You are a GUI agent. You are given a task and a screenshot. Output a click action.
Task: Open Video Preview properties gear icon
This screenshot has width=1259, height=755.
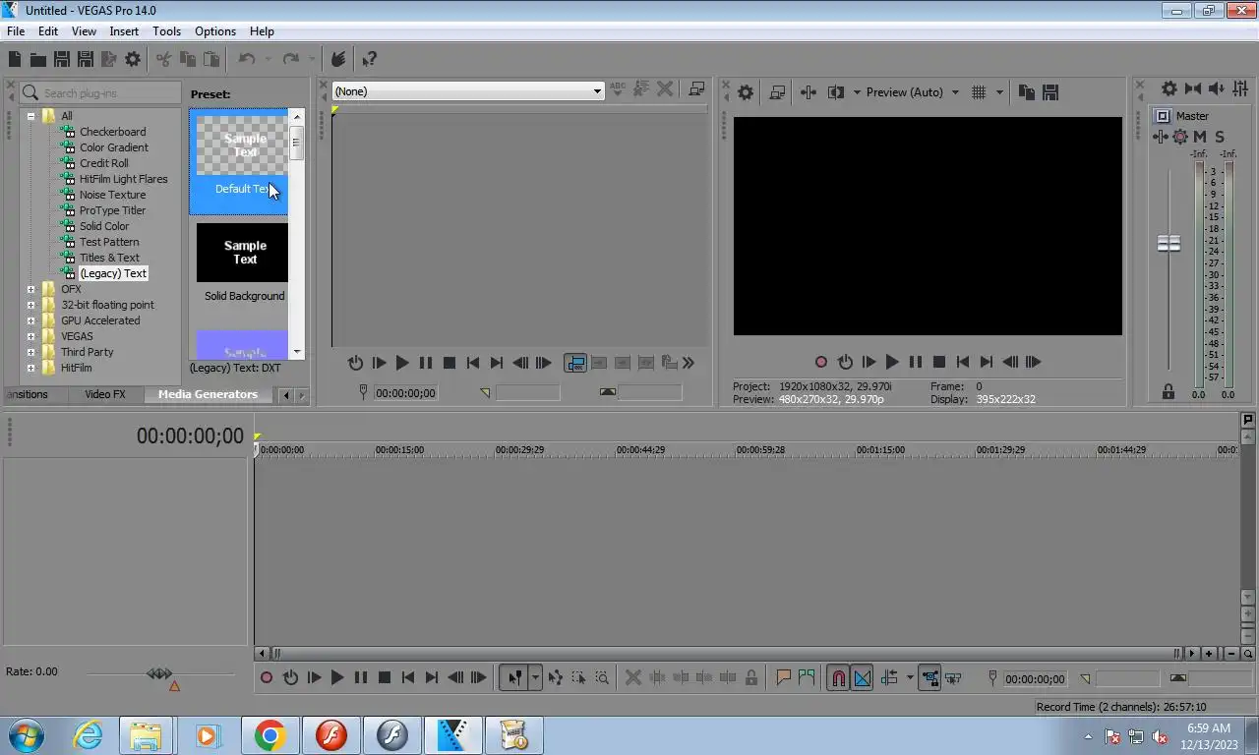tap(746, 92)
